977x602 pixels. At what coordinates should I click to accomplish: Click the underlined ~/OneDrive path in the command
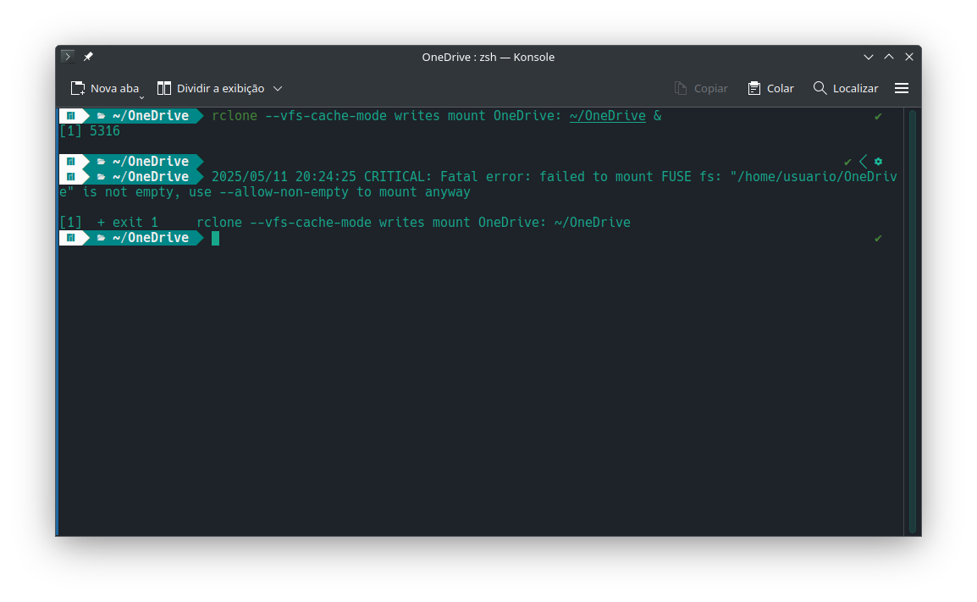pos(608,116)
